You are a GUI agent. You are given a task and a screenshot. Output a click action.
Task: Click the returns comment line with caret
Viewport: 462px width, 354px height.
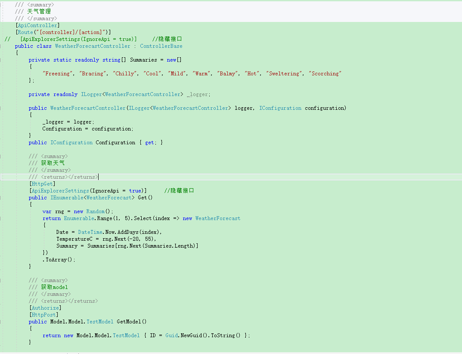pyautogui.click(x=63, y=177)
